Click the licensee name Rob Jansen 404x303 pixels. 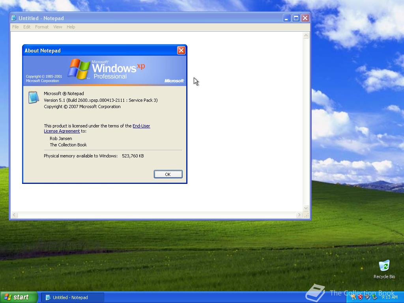(x=61, y=138)
